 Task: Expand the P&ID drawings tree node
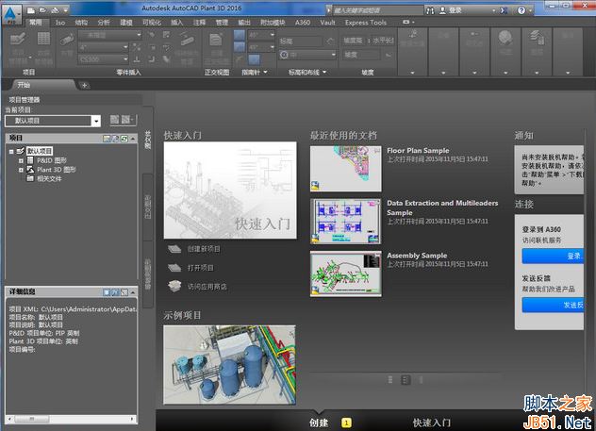tap(20, 160)
